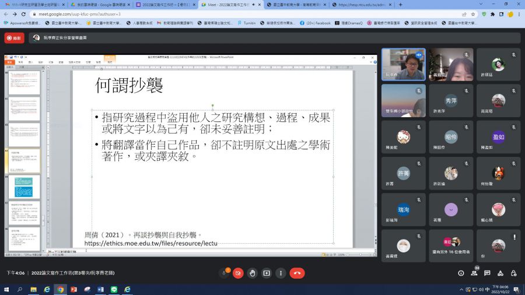Viewport: 525px width, 295px height.
Task: Open the Facebook bookmark
Action: click(315, 23)
